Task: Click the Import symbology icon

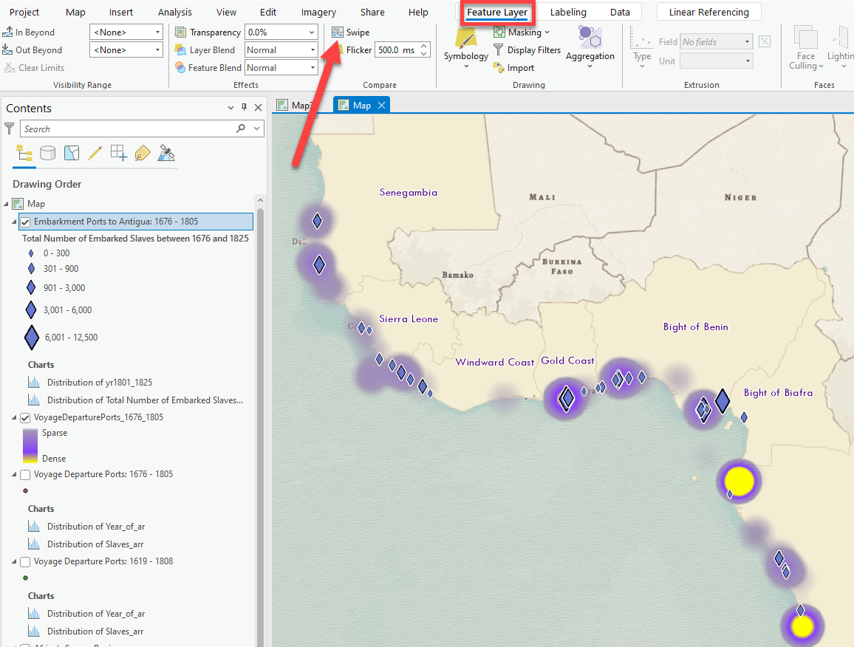Action: coord(499,68)
